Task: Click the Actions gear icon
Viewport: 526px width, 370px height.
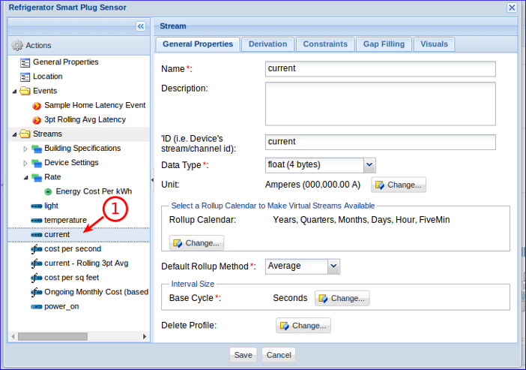Action: pyautogui.click(x=17, y=46)
